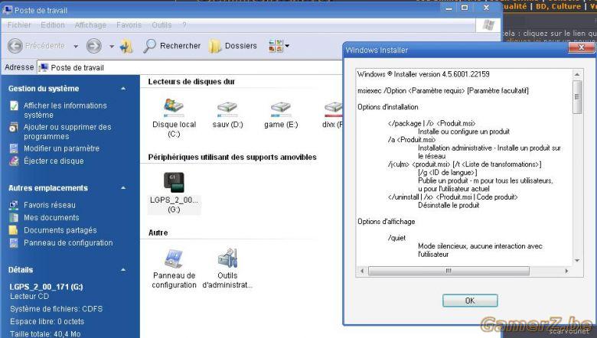Click installer text vertical scrollbar up arrow
The height and width of the screenshot is (338, 597).
pyautogui.click(x=577, y=74)
